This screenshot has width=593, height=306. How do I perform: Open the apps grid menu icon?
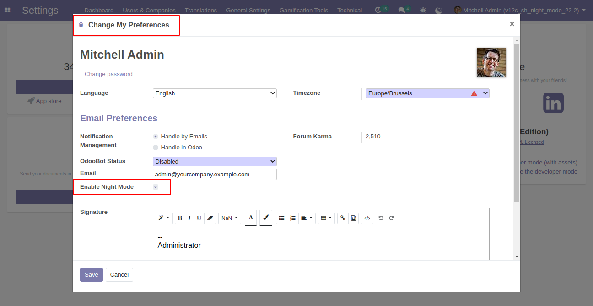tap(7, 10)
